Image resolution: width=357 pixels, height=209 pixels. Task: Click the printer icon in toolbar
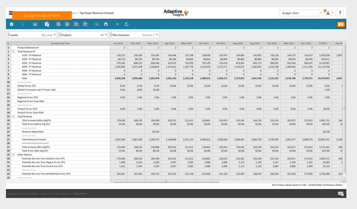coord(106,25)
